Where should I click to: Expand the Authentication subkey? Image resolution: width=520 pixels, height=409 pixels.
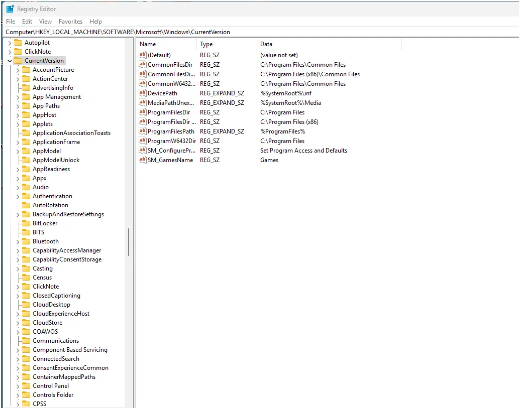(x=18, y=197)
